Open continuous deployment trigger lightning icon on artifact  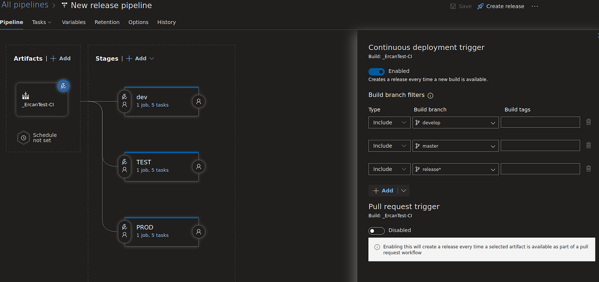pos(63,86)
